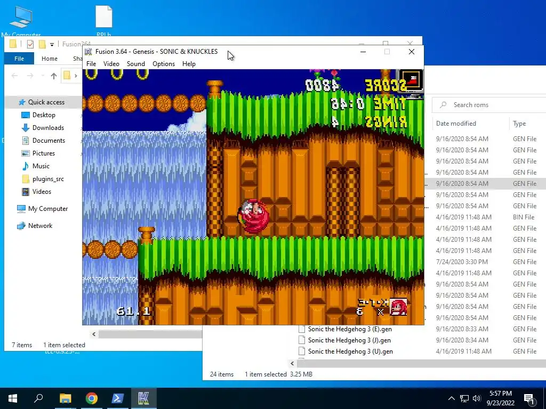The width and height of the screenshot is (546, 409).
Task: Click the 7/24/2020 3:30 PM date cell
Action: (462, 262)
